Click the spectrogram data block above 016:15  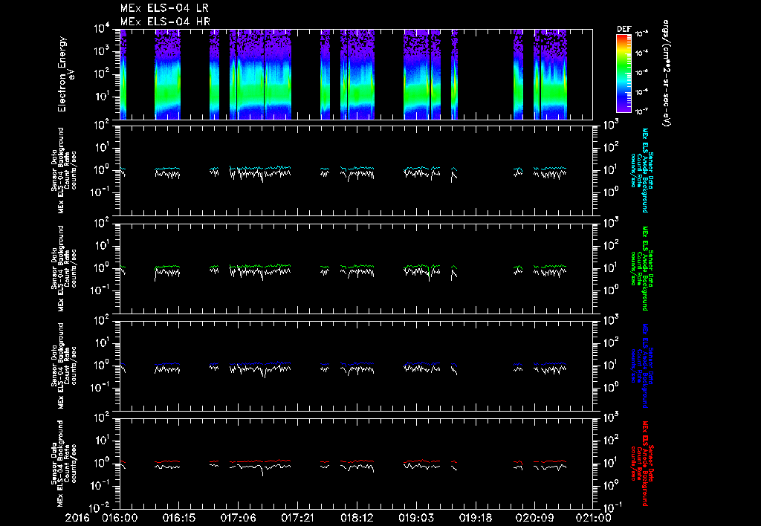pos(167,74)
